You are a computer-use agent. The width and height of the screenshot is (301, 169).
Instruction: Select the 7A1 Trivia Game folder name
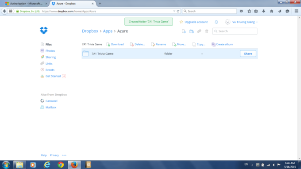[x=103, y=54]
